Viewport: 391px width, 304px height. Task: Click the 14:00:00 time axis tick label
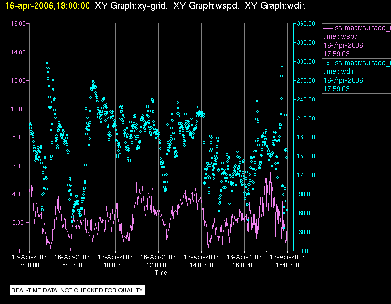(x=201, y=265)
